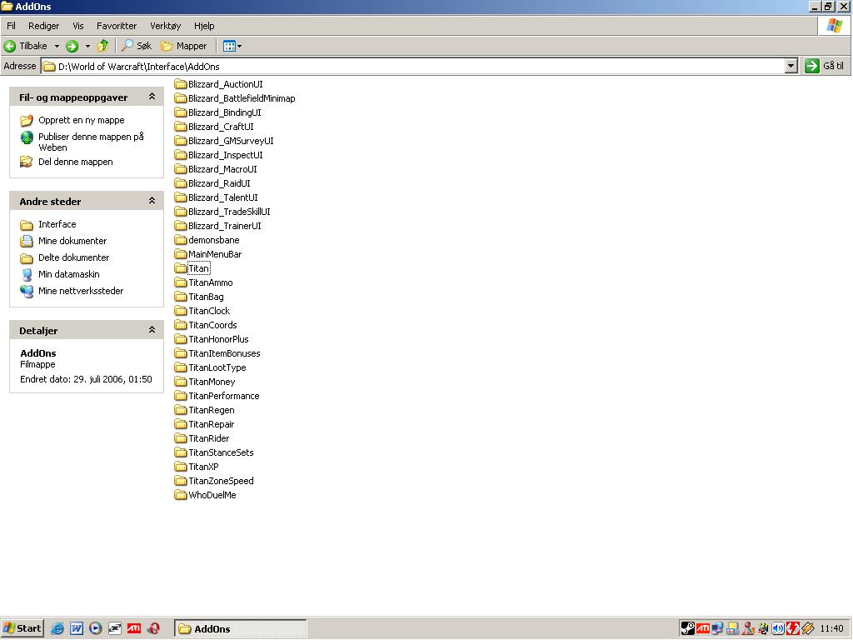Select the TitanMoney folder icon
Screen dimensions: 853x640
(x=181, y=381)
